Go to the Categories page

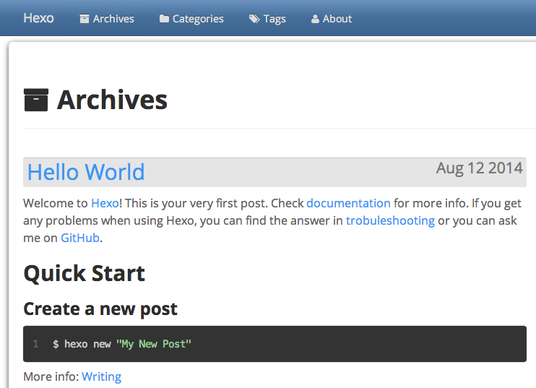point(198,19)
